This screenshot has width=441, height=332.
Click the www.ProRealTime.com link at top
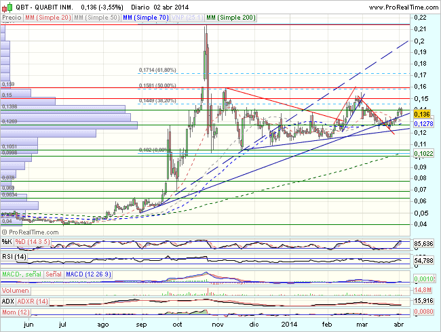(403, 7)
